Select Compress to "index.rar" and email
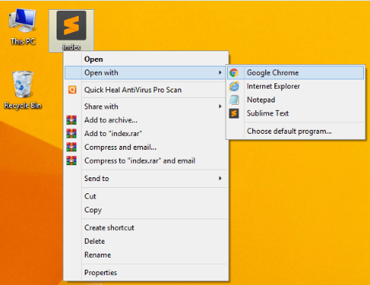The image size is (370, 285). tap(146, 160)
